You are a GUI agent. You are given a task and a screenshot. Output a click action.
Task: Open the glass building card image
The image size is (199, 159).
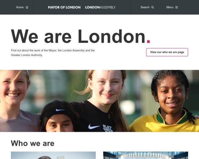(146, 155)
